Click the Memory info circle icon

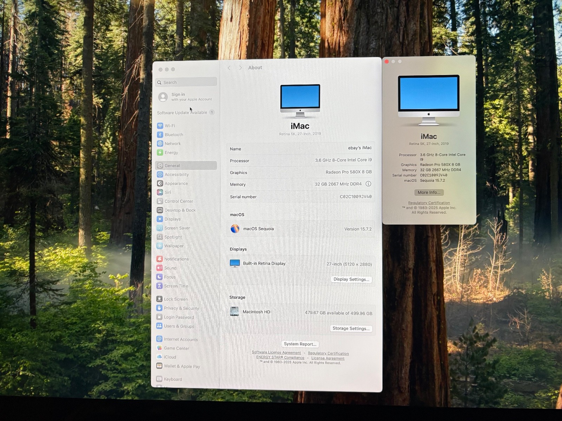(368, 184)
